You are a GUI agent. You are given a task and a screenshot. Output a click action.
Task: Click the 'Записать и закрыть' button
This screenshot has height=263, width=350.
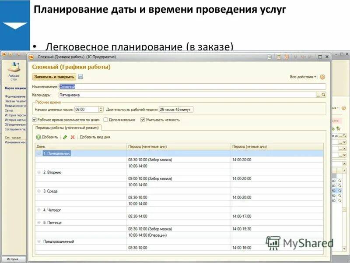(x=54, y=76)
